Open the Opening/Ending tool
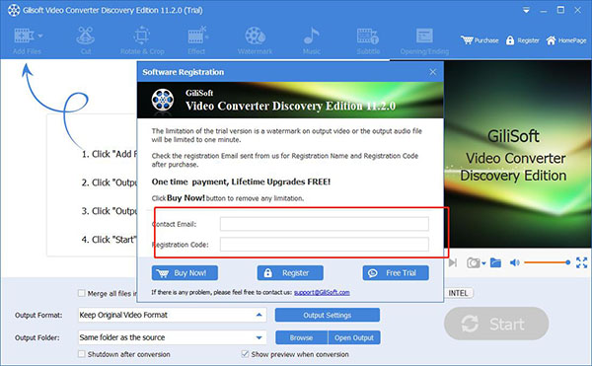The image size is (592, 366). pos(424,40)
